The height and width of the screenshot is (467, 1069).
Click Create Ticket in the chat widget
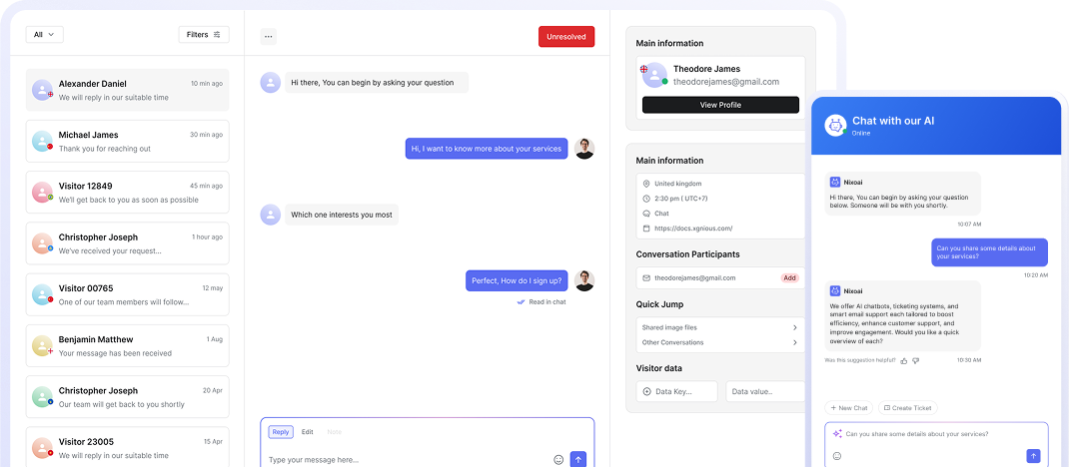(x=909, y=408)
